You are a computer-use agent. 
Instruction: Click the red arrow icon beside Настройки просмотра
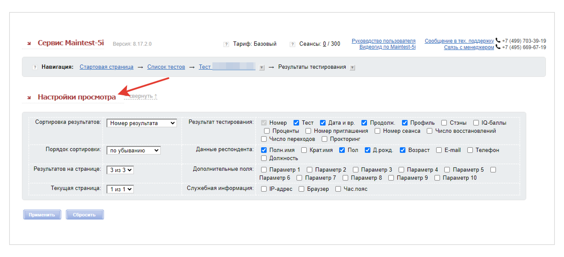(x=29, y=98)
